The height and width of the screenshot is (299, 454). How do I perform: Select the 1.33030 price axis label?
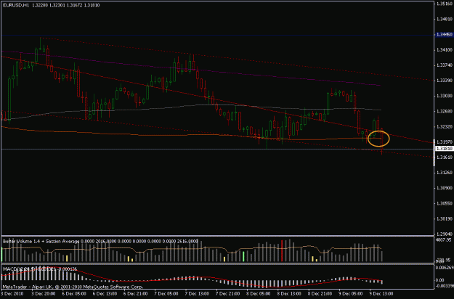tap(445, 96)
